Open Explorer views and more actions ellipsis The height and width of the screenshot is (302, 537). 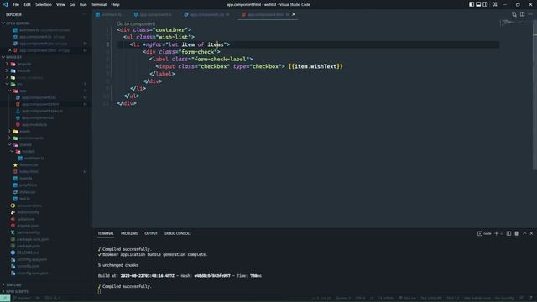(85, 14)
